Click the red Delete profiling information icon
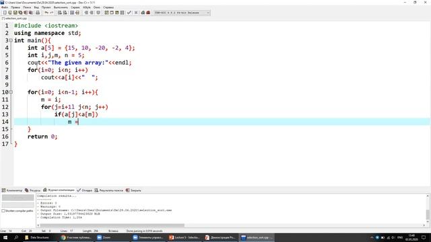This screenshot has width=431, height=242. pyautogui.click(x=148, y=13)
